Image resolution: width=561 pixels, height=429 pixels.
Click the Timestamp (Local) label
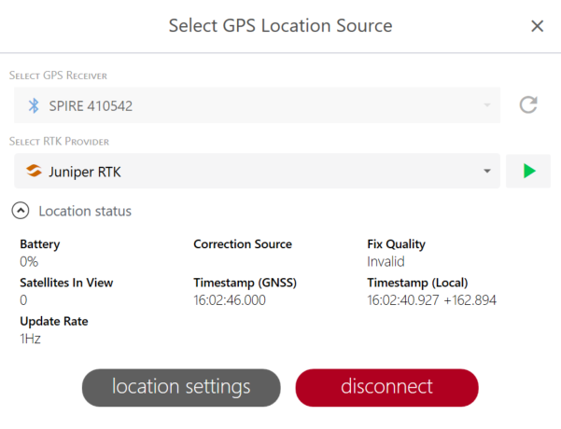[x=417, y=283]
